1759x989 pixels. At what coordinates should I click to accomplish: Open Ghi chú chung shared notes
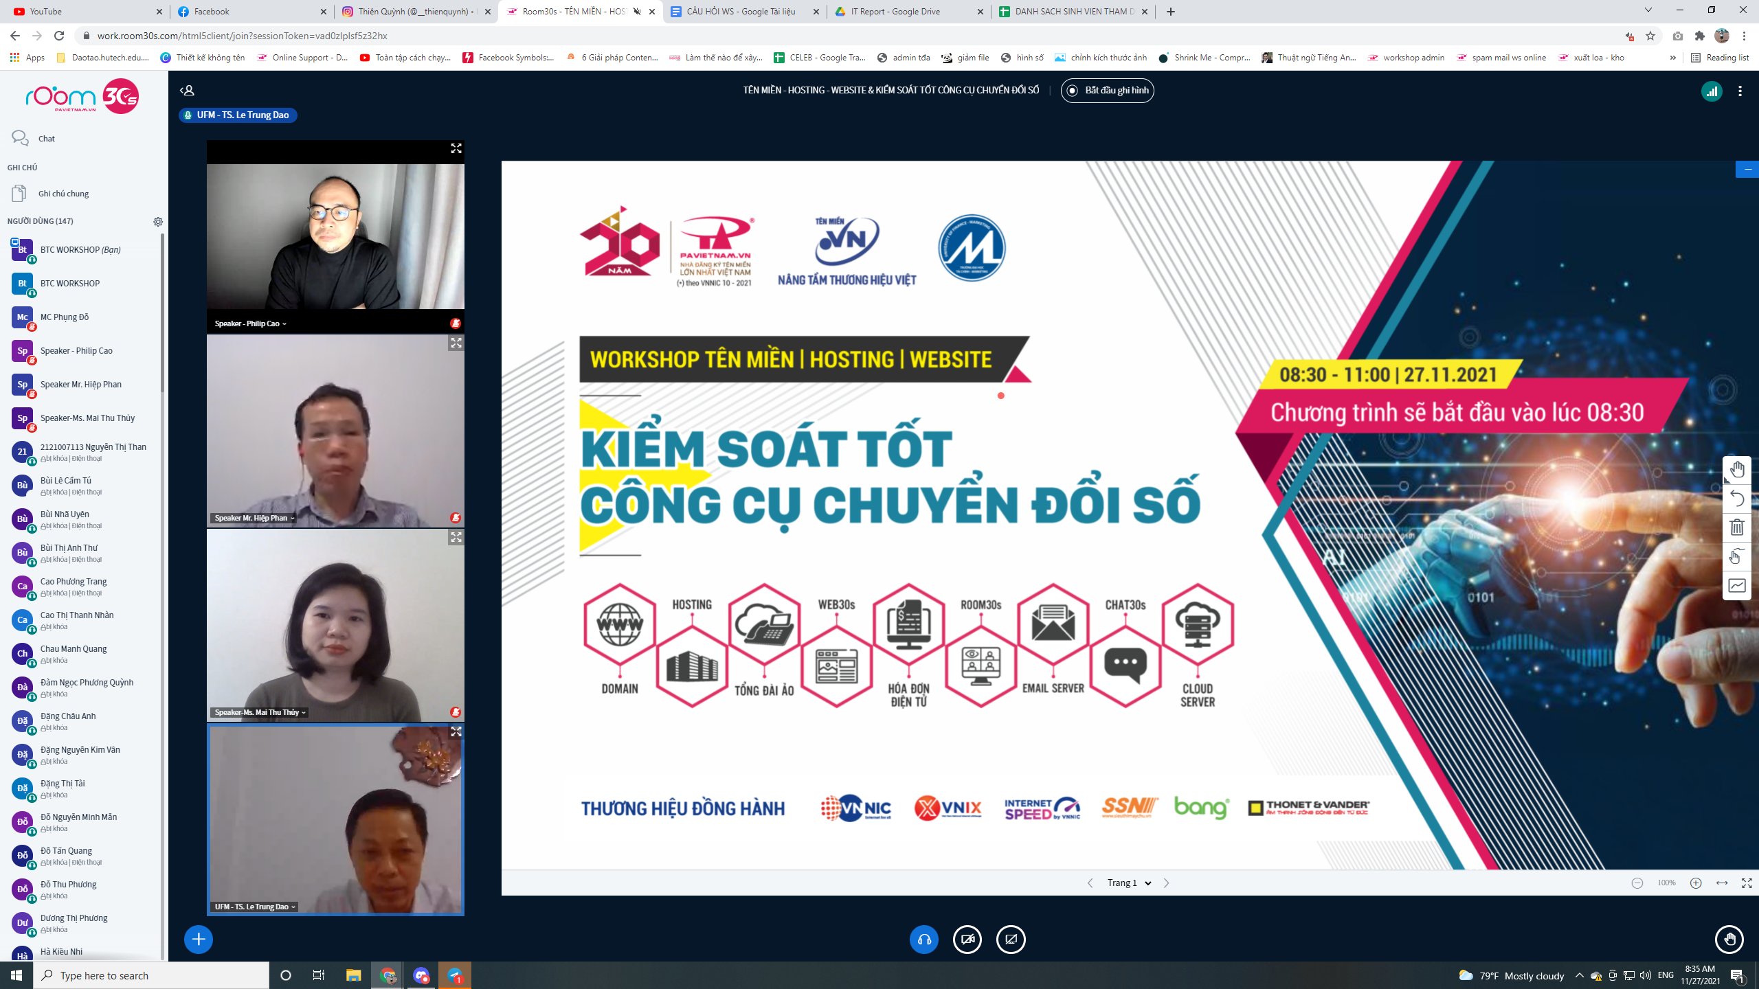[82, 194]
